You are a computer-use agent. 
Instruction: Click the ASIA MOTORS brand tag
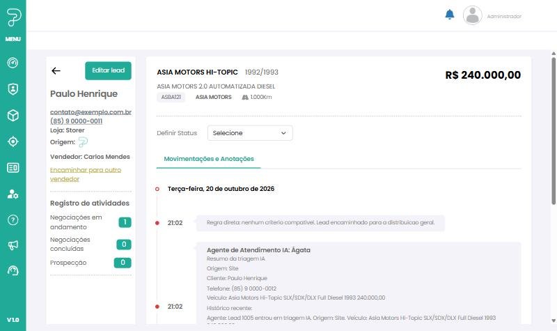(x=214, y=97)
